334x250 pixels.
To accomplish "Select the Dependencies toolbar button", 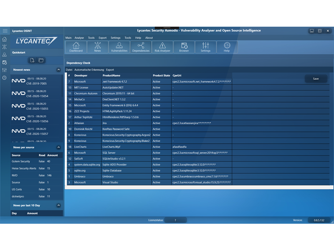I will [x=141, y=47].
